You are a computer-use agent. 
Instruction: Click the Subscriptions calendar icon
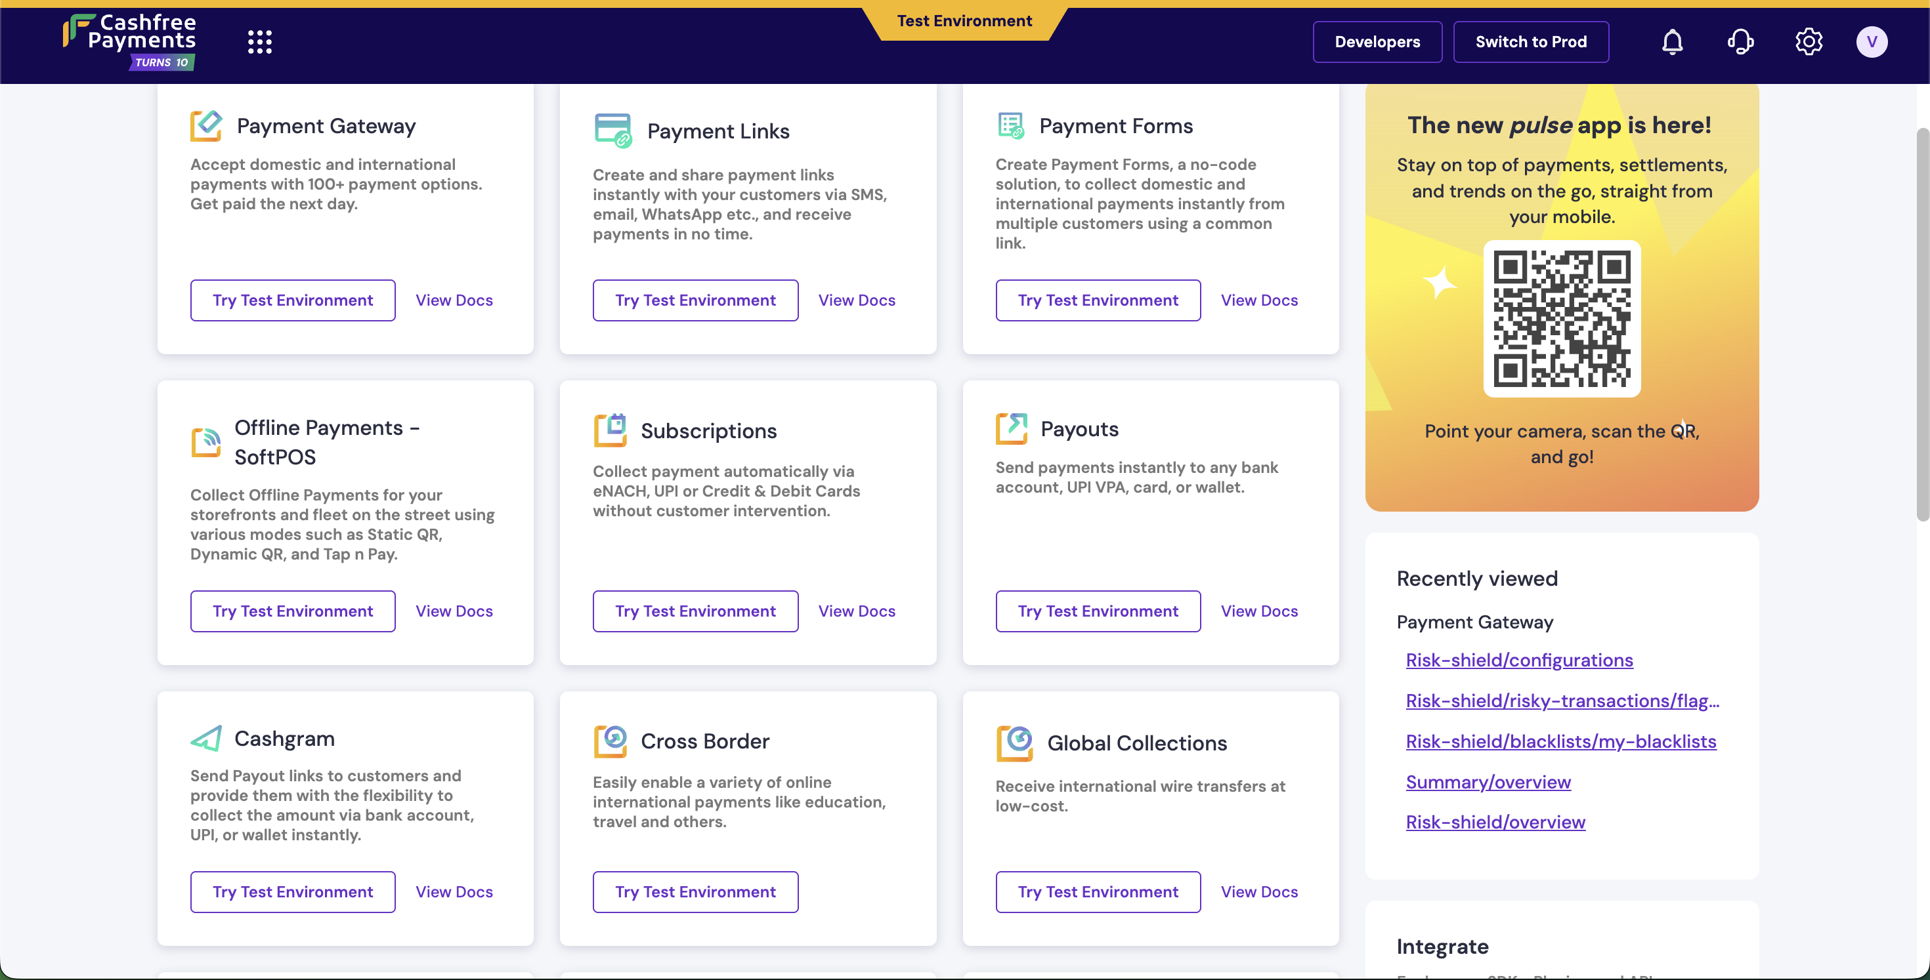610,430
